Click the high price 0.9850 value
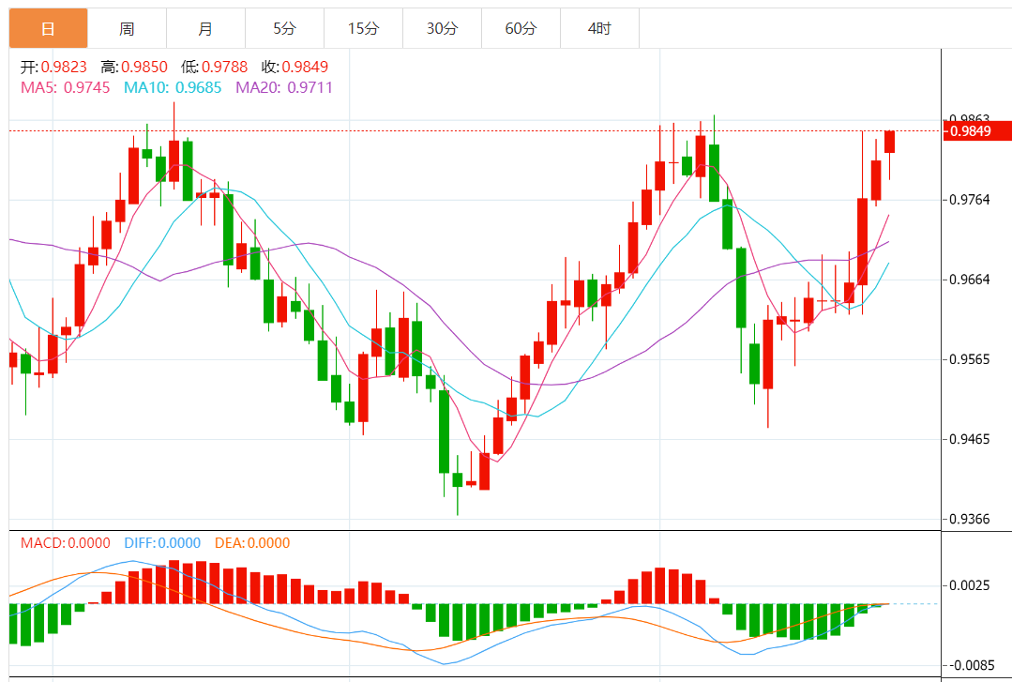The image size is (1012, 682). 143,68
